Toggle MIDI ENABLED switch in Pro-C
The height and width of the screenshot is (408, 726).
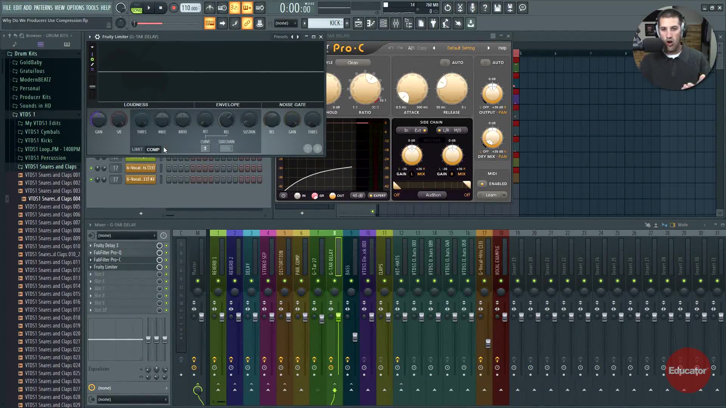pyautogui.click(x=482, y=184)
